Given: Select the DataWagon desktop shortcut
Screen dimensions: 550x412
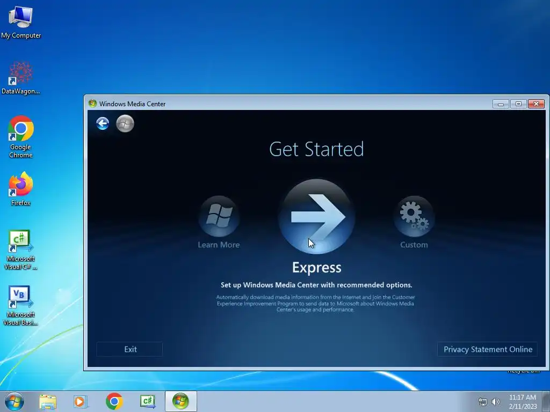Looking at the screenshot, I should [x=21, y=78].
